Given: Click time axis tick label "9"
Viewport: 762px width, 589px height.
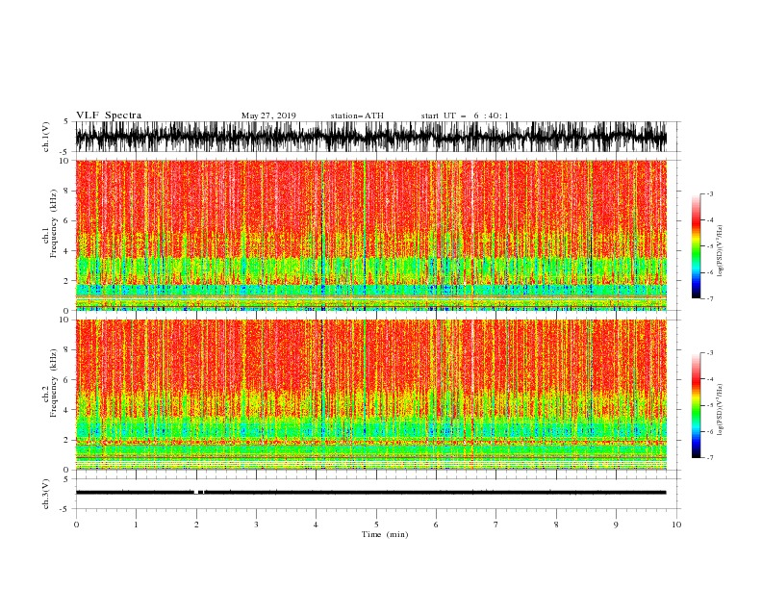Looking at the screenshot, I should (616, 525).
